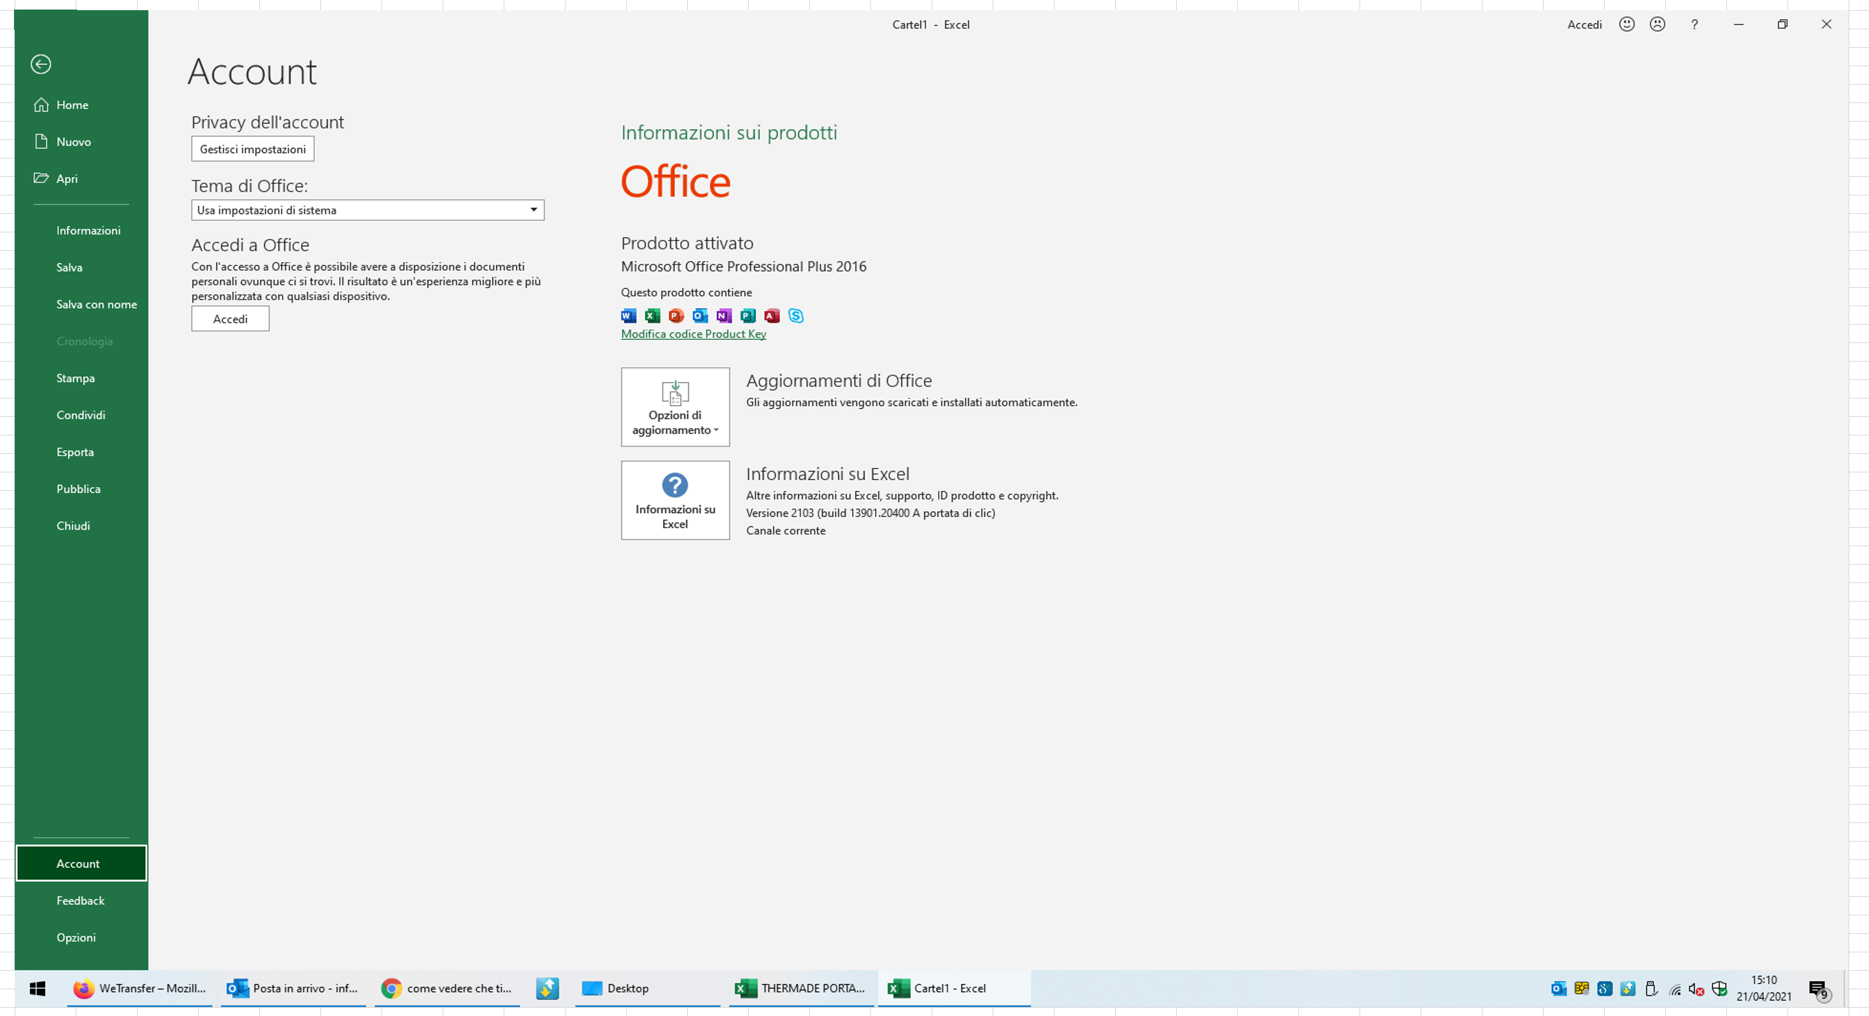Click the Informazioni su Excel button

(675, 500)
